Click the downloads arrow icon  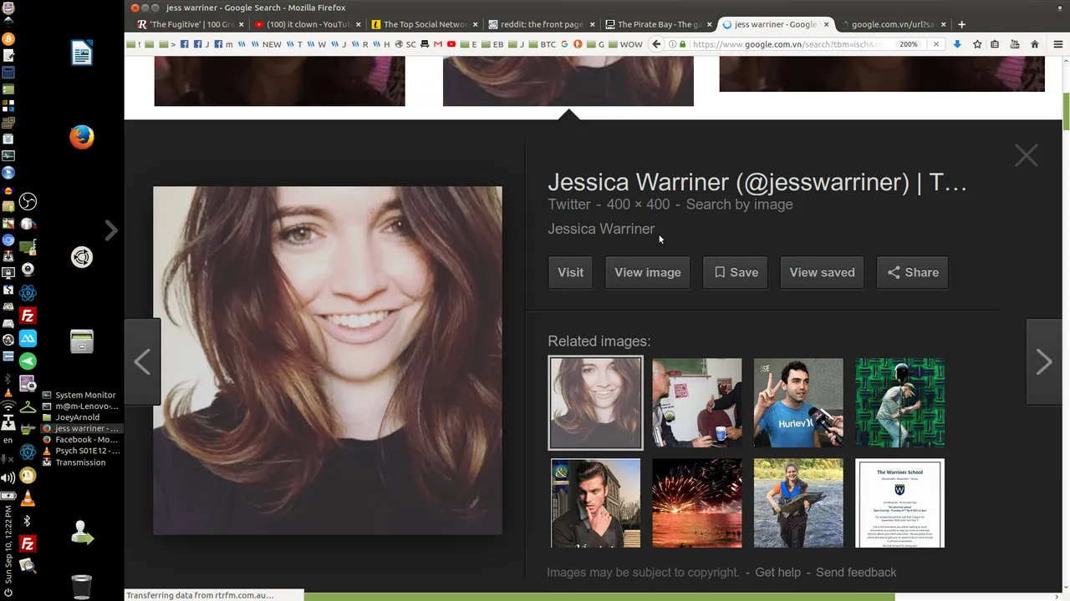click(957, 44)
